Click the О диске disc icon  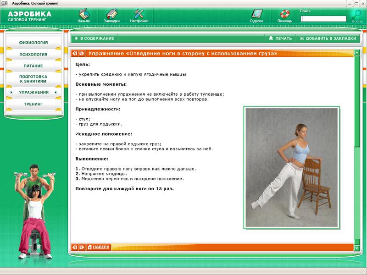click(x=256, y=14)
